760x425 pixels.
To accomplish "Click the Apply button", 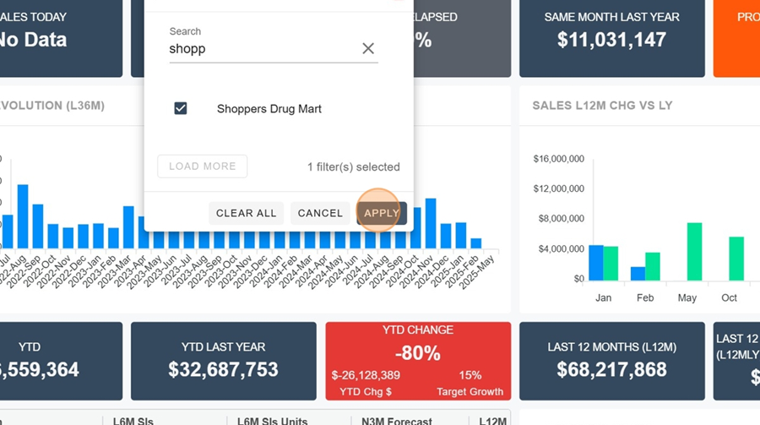I will pos(382,213).
